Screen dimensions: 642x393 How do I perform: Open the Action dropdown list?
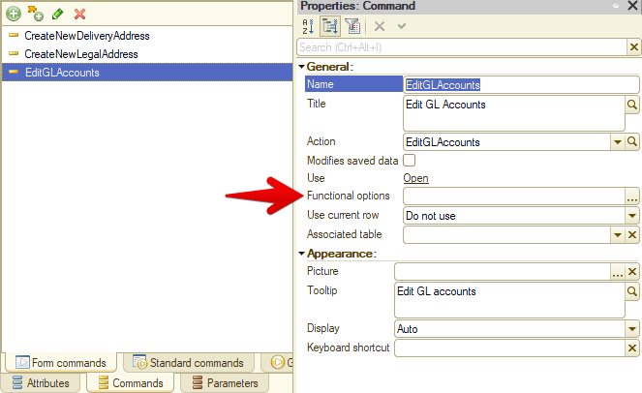point(618,142)
